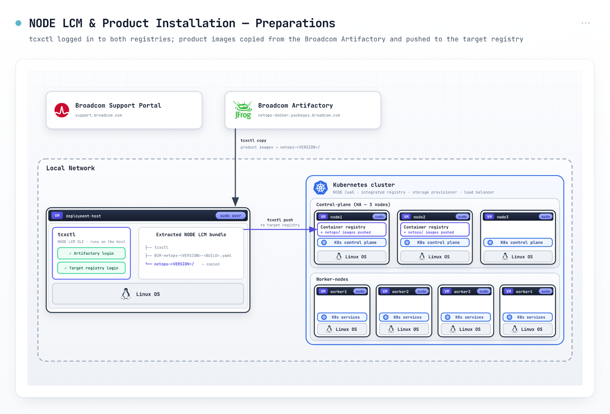Click the Linux penguin in deployment-host
This screenshot has height=414, width=610.
point(126,294)
